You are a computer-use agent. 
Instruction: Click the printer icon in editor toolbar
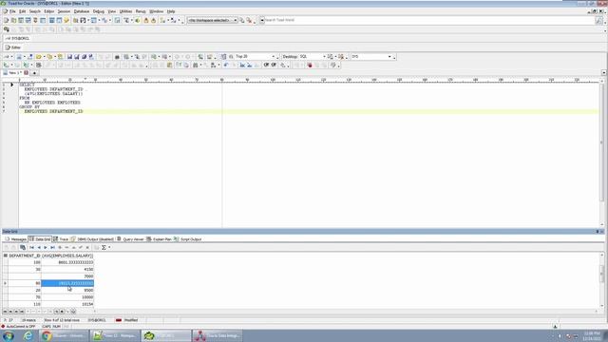point(117,57)
